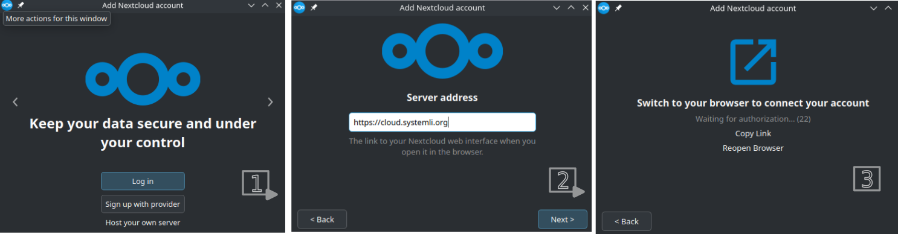Close the first Add Nextcloud account window
The image size is (898, 234).
tap(279, 5)
